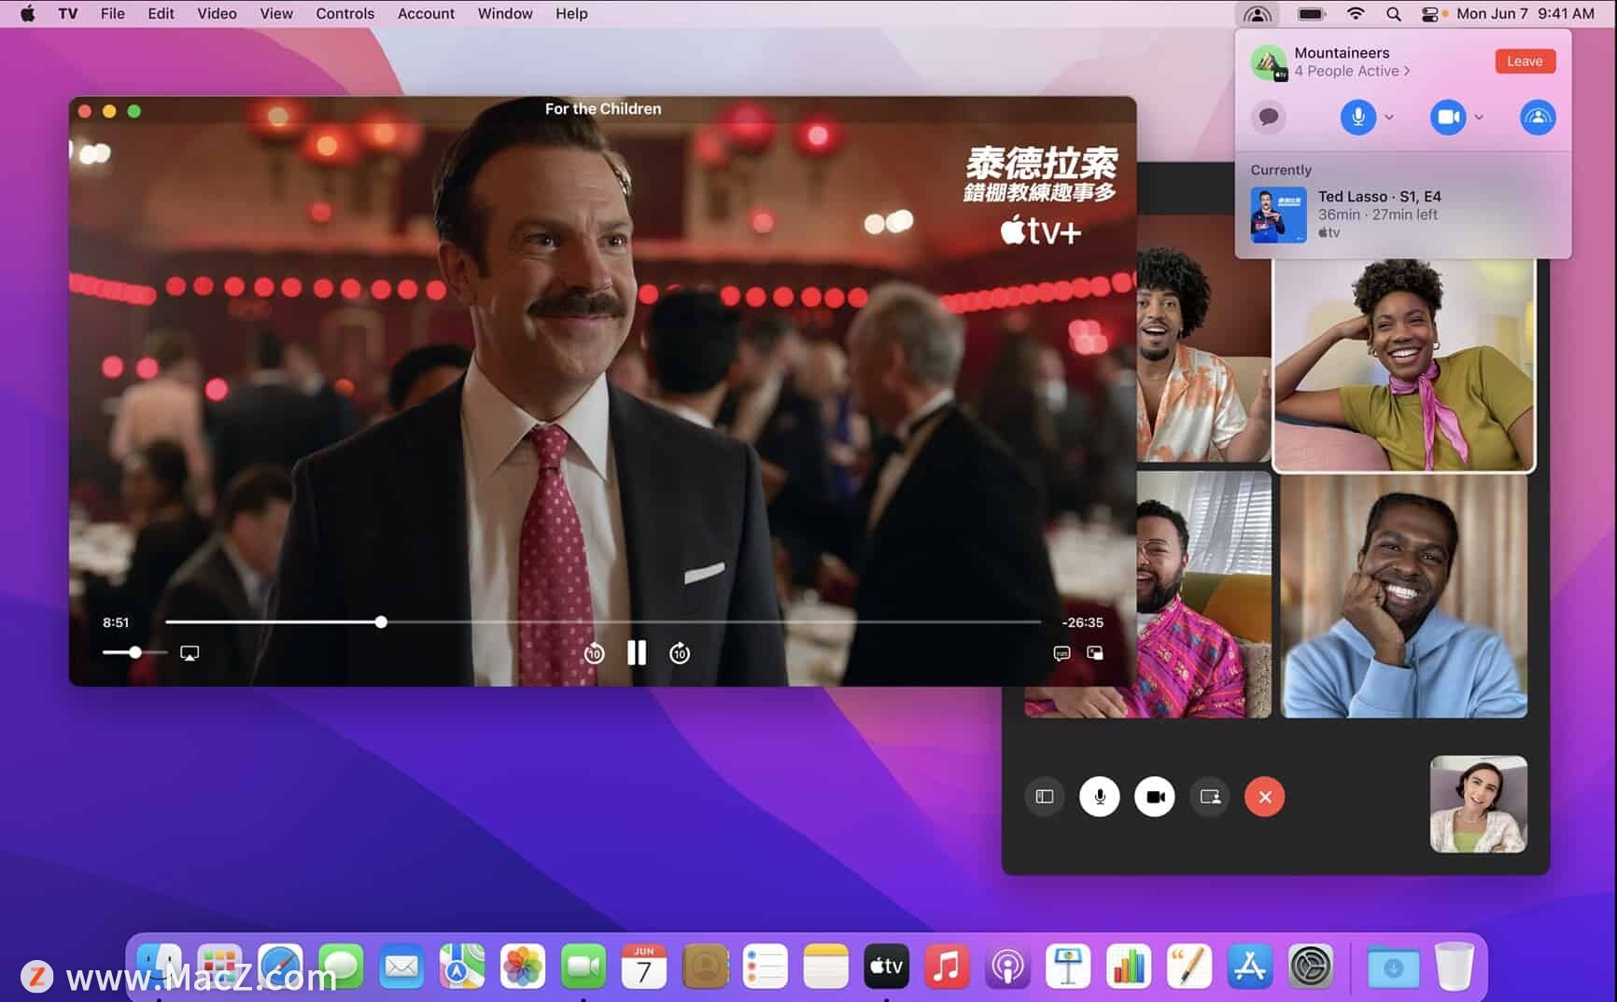This screenshot has width=1617, height=1002.
Task: Click battery status icon
Action: [1312, 14]
